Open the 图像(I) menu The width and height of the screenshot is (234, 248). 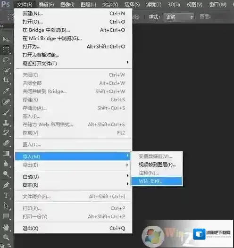pos(67,4)
